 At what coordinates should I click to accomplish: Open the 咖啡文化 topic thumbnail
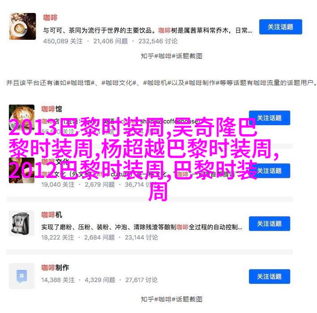[21, 170]
